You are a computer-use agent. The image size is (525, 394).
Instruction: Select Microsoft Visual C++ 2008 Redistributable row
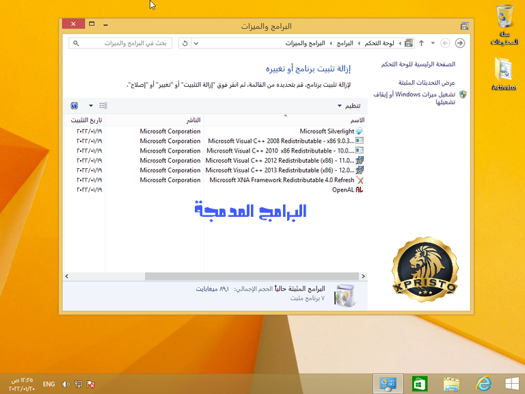click(215, 141)
